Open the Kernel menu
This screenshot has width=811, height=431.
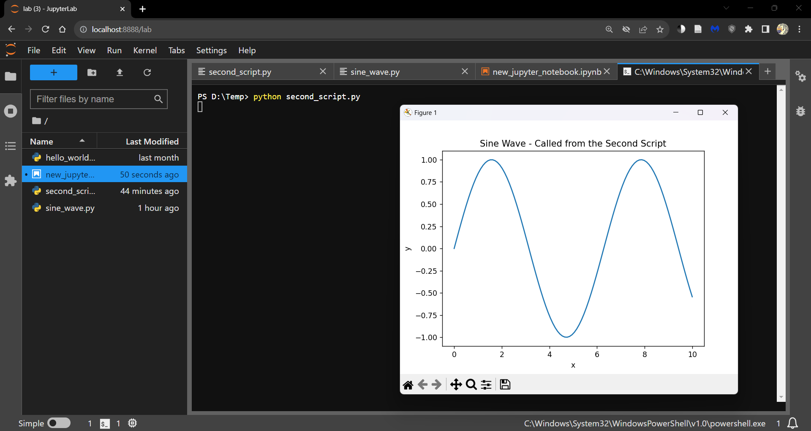point(145,50)
